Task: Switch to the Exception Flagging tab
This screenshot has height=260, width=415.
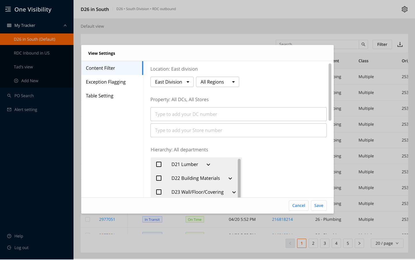Action: [x=112, y=82]
